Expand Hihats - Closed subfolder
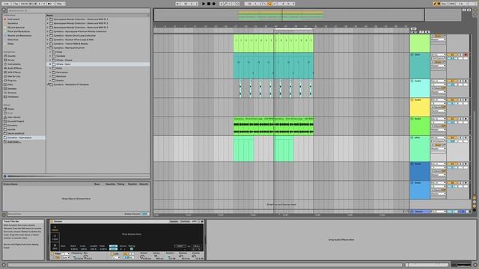 point(50,60)
